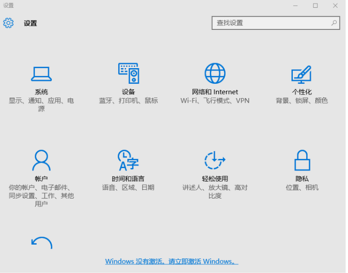Focus the 查找设置 search field
The width and height of the screenshot is (348, 273).
click(270, 23)
